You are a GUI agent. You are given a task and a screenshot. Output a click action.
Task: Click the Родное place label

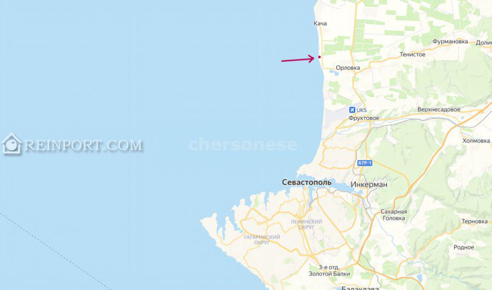coord(464,247)
